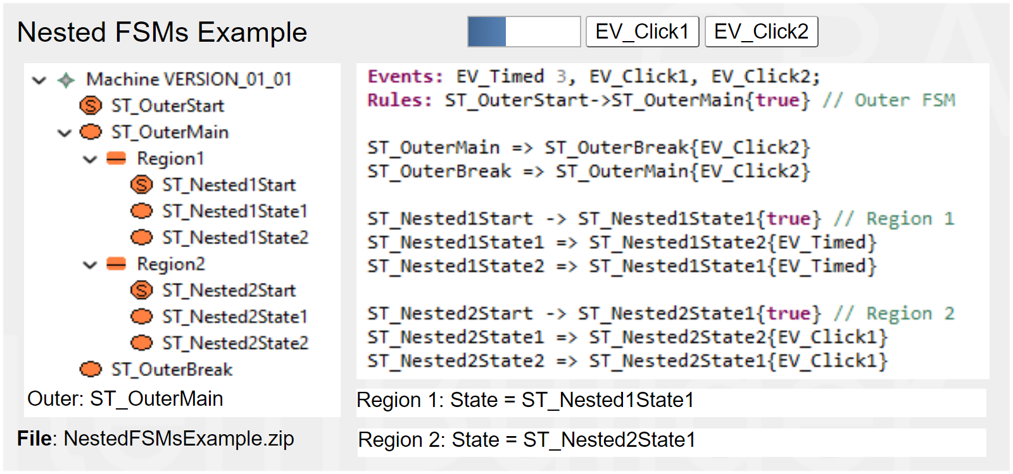The width and height of the screenshot is (1013, 474).
Task: Click the ST_OuterMain state icon
Action: 91,132
